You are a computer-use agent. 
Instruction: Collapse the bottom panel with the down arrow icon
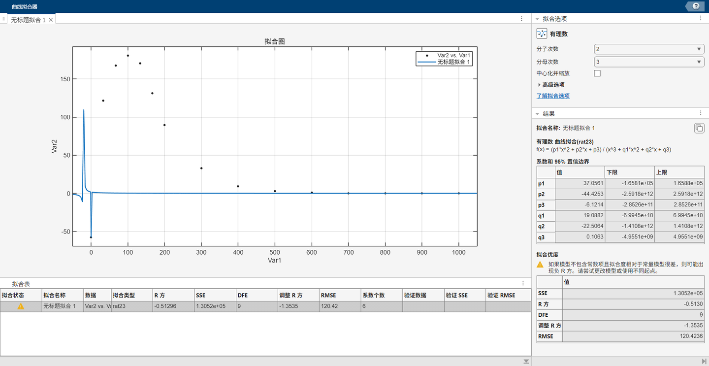click(x=526, y=362)
